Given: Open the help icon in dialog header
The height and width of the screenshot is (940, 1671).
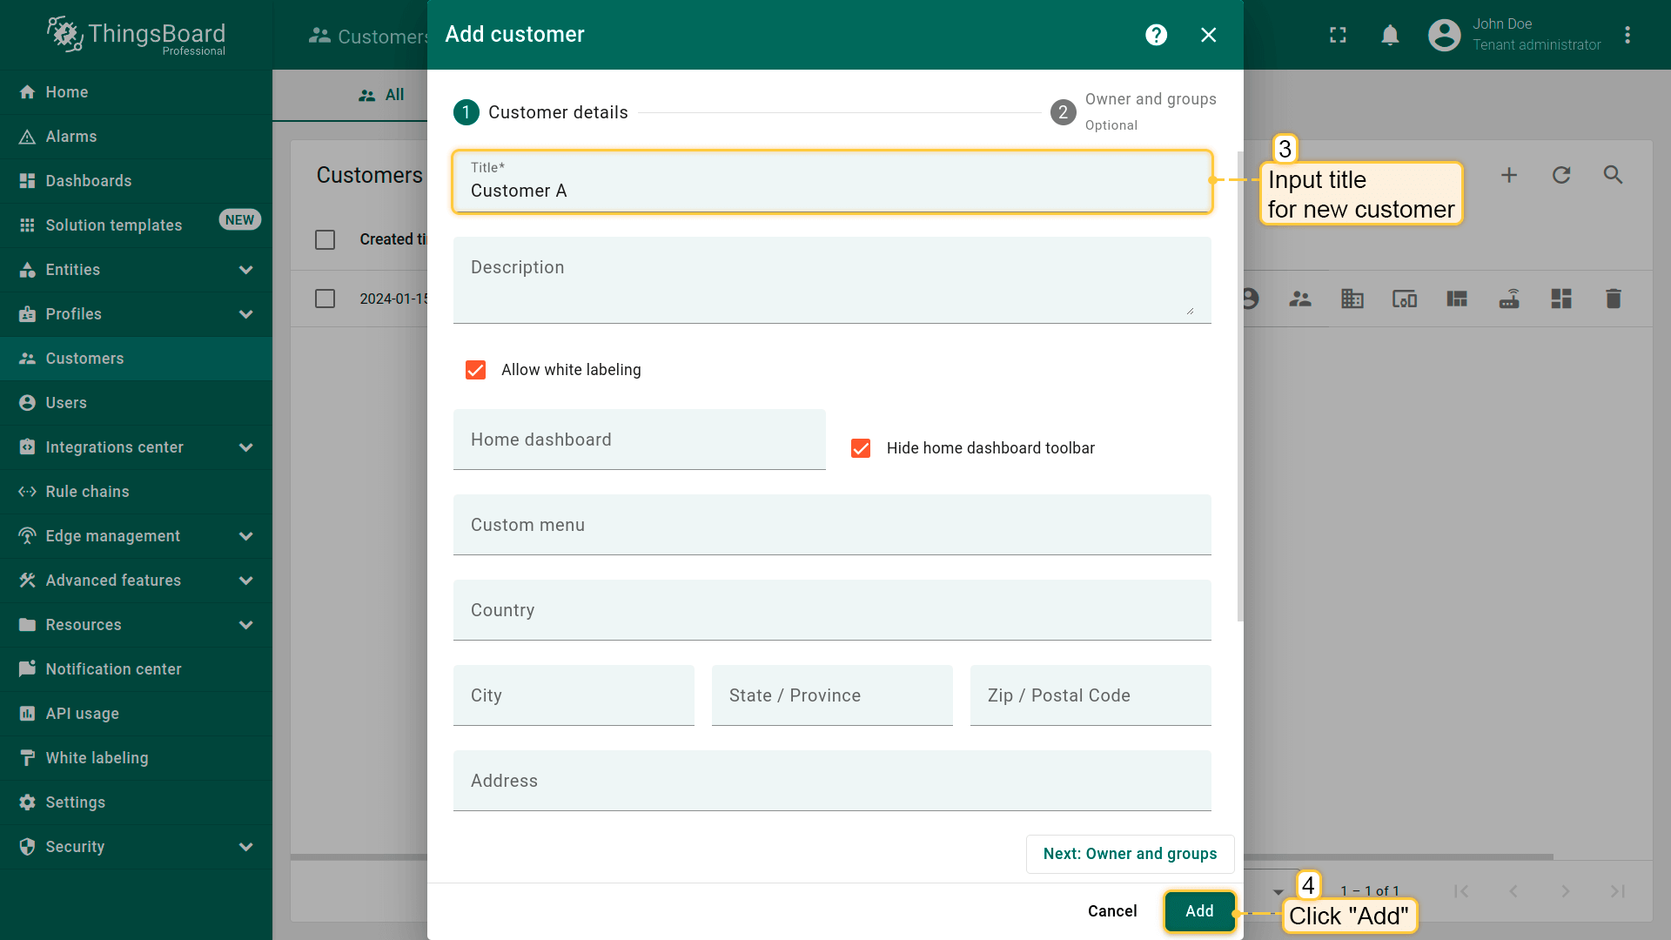Looking at the screenshot, I should pos(1156,35).
